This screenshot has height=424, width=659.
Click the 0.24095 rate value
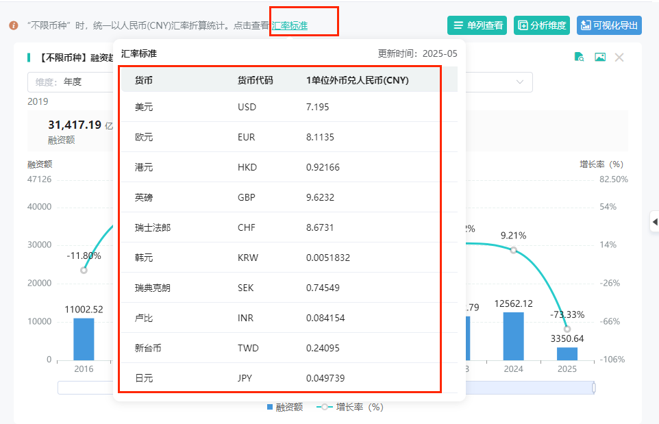323,348
